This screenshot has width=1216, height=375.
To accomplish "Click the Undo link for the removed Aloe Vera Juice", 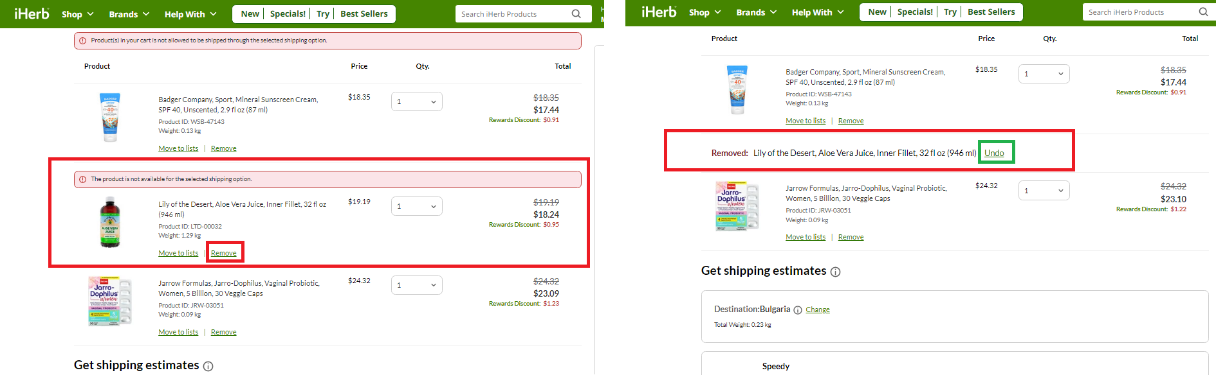I will tap(994, 153).
